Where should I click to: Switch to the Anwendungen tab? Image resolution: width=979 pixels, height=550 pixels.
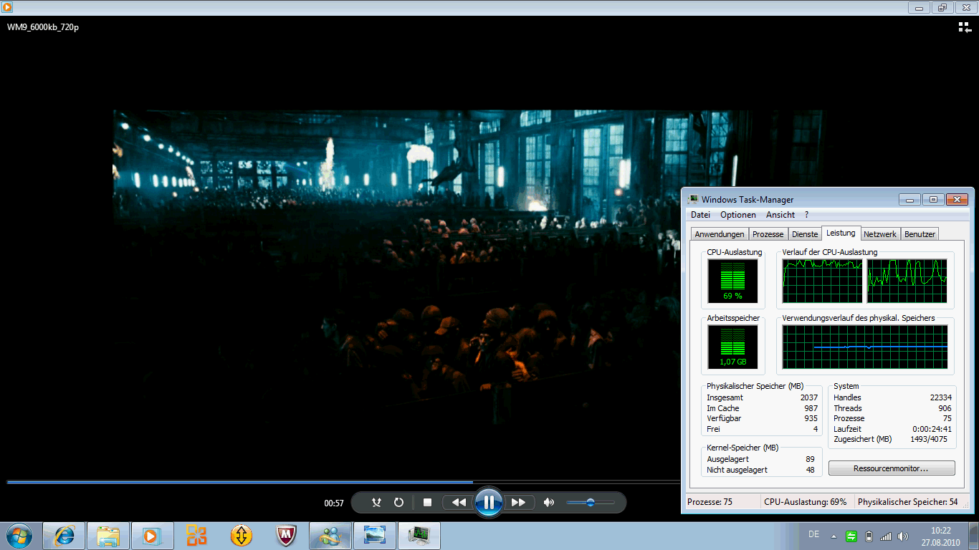pyautogui.click(x=720, y=234)
